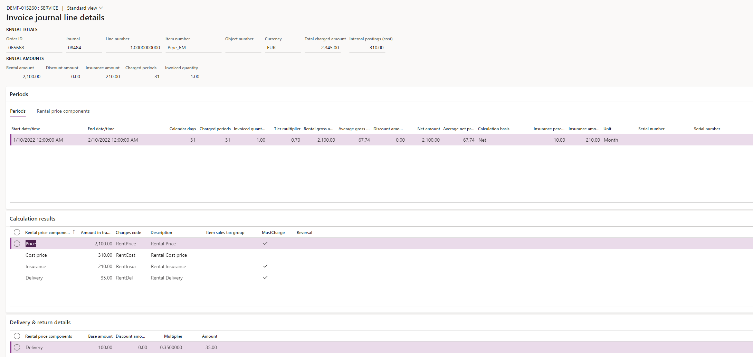The image size is (753, 357).
Task: Click the MustCharge checkmark for Rental Delivery
Action: pos(265,277)
